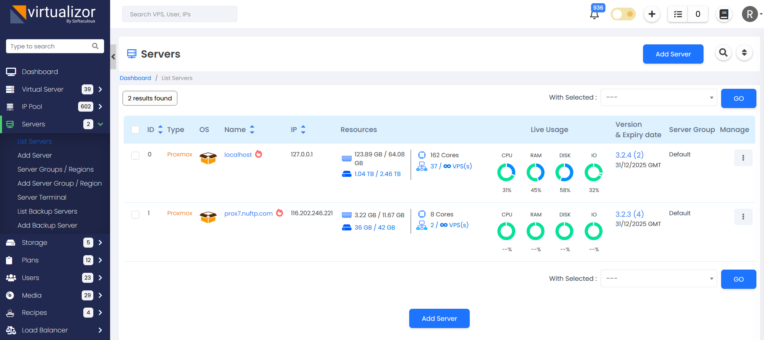Open Server Terminal in the sidebar

tap(42, 198)
